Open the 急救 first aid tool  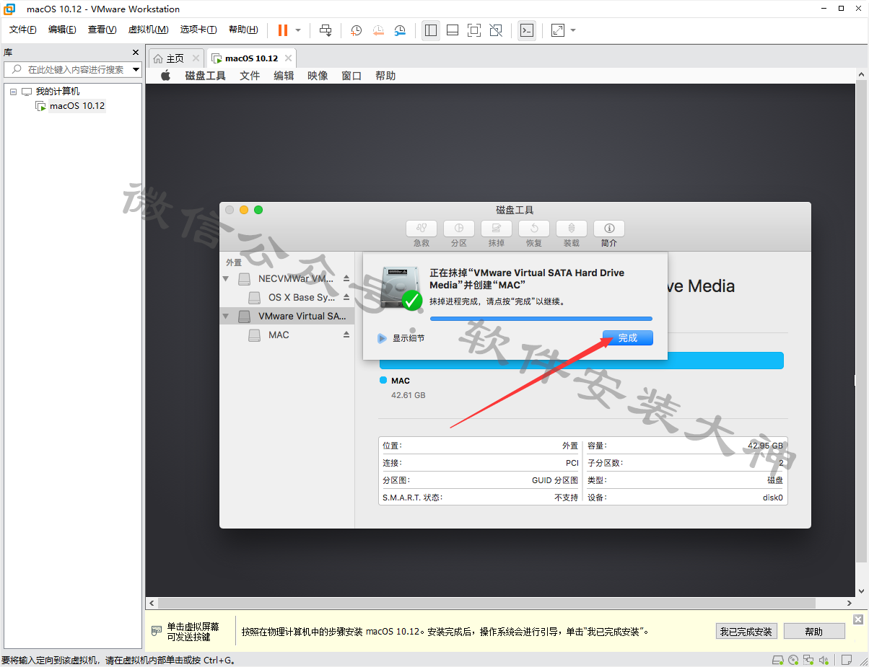pos(422,229)
